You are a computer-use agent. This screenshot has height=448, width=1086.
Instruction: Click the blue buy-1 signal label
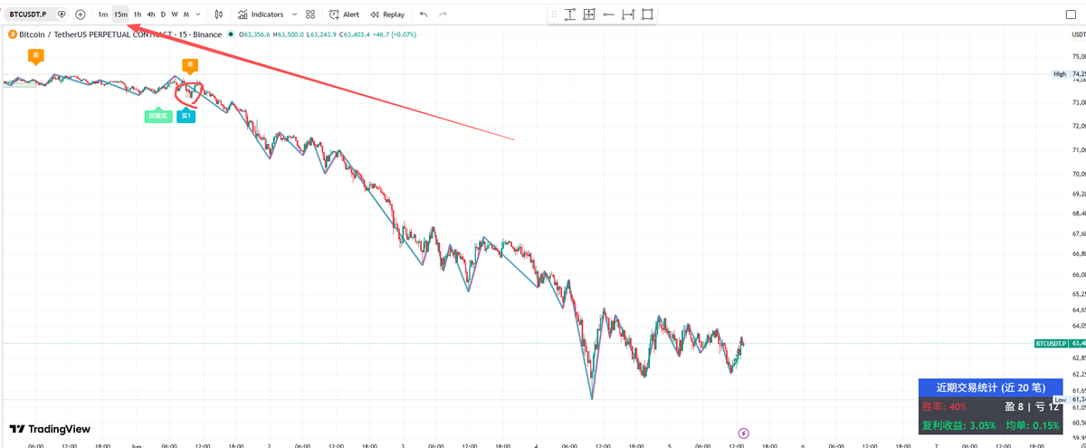click(x=186, y=116)
